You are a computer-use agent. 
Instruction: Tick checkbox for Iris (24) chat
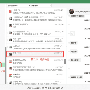pyautogui.click(x=7, y=76)
